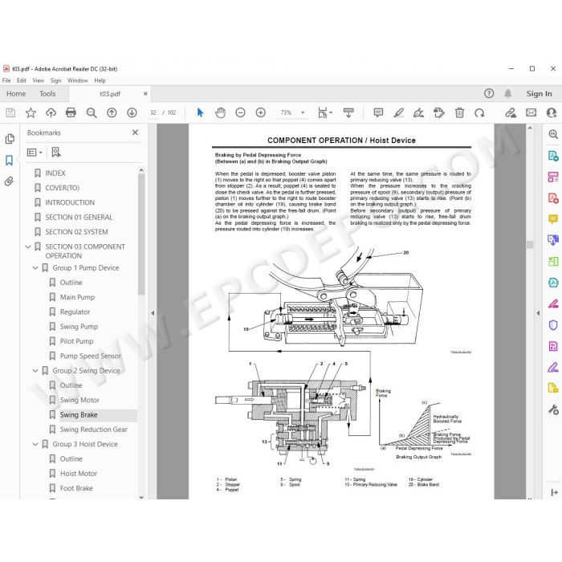
Task: Open the zoom percentage dropdown
Action: click(303, 113)
